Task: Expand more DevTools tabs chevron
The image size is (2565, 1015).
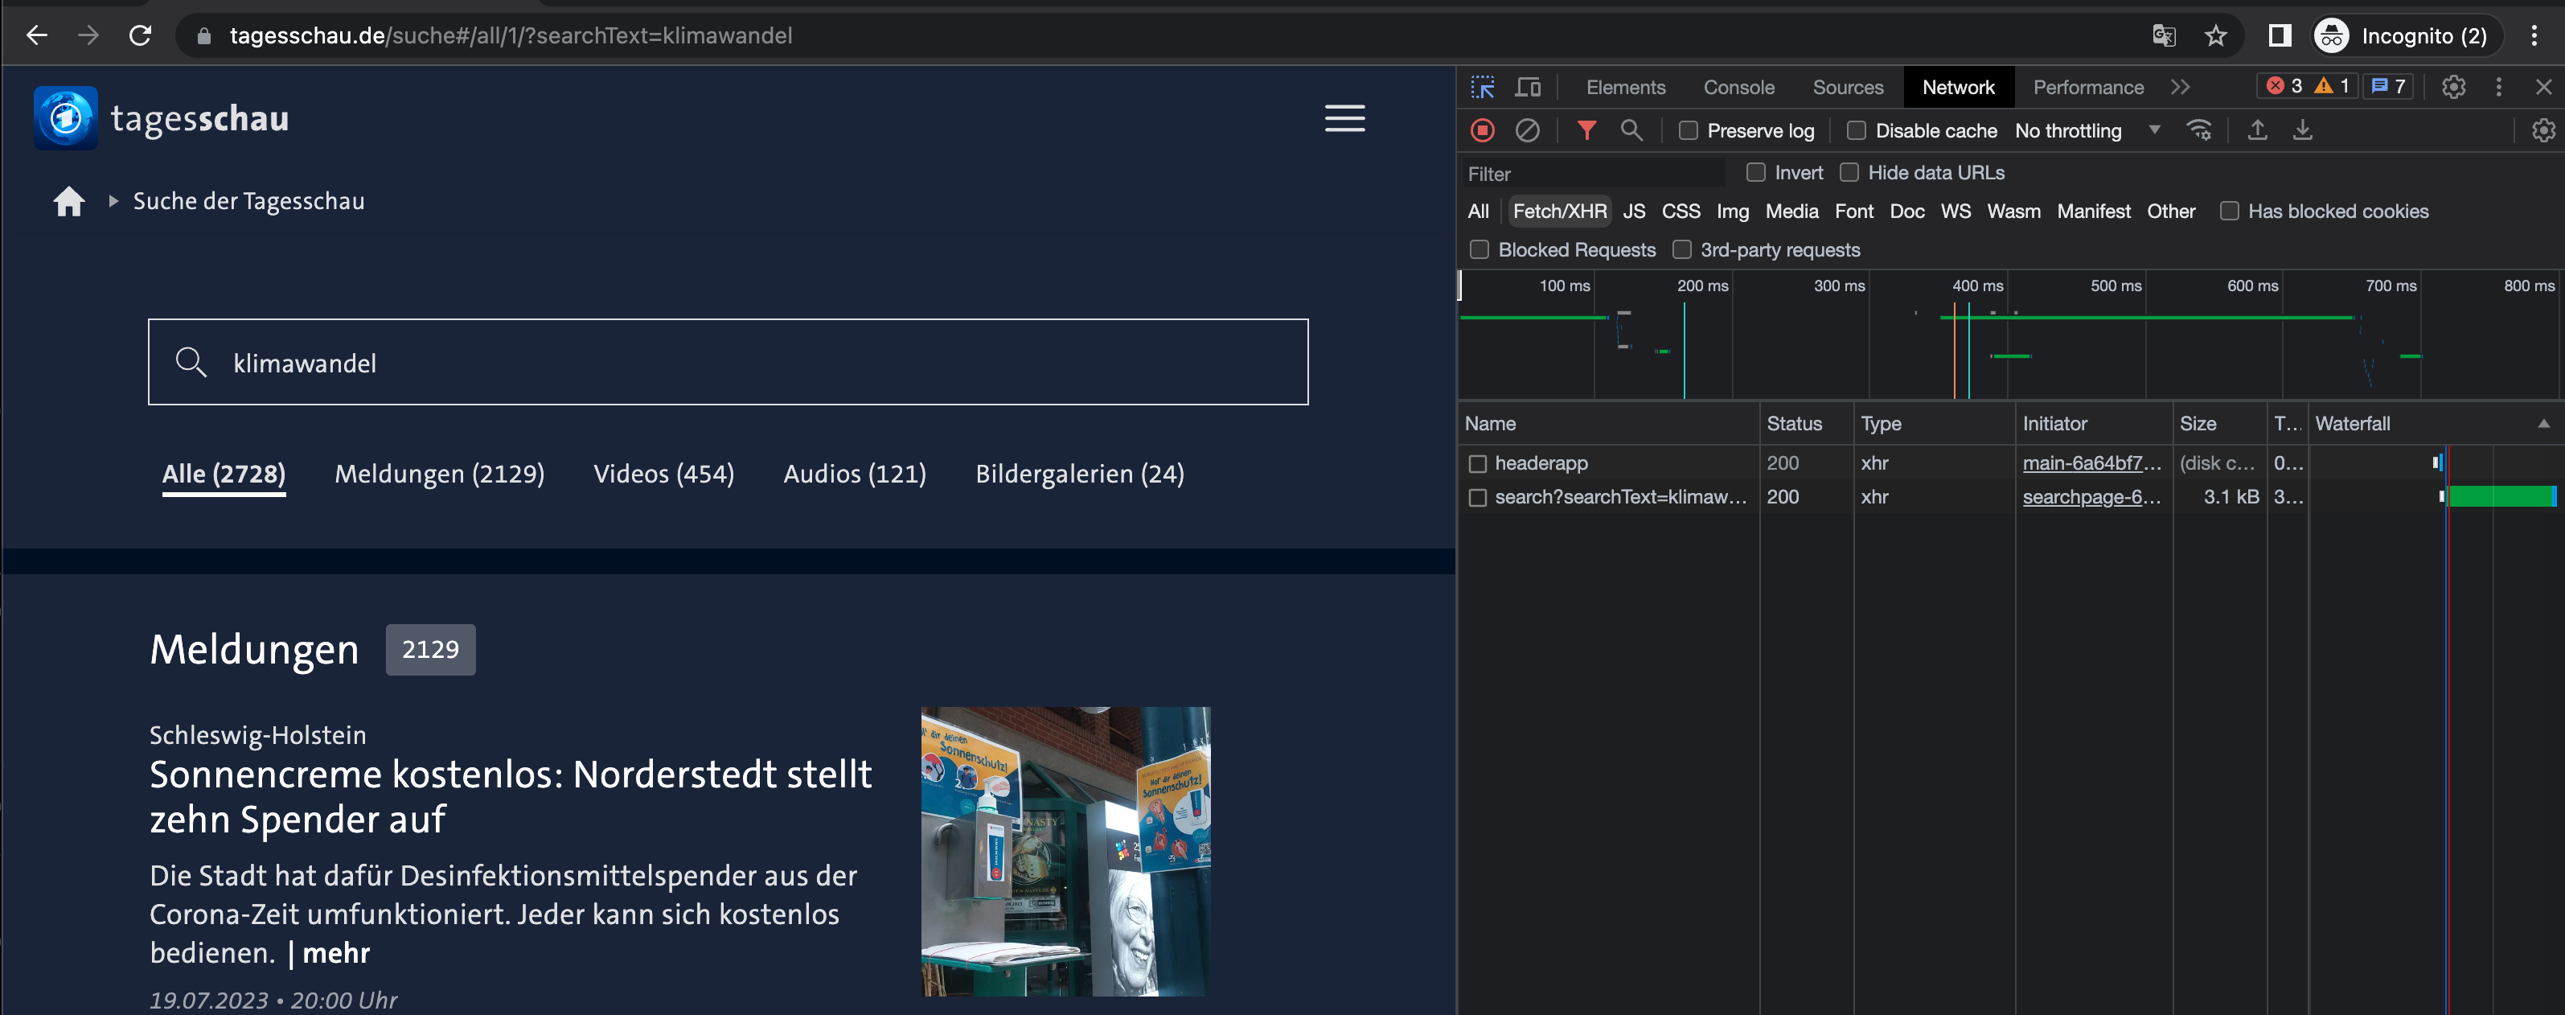Action: click(x=2181, y=88)
